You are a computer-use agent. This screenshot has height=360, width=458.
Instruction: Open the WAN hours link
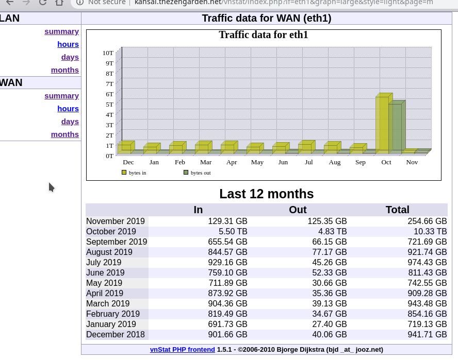[x=68, y=109]
